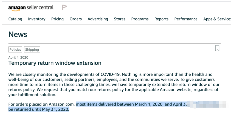Click the Temporary return window extension headline
The height and width of the screenshot is (115, 231).
pyautogui.click(x=55, y=63)
